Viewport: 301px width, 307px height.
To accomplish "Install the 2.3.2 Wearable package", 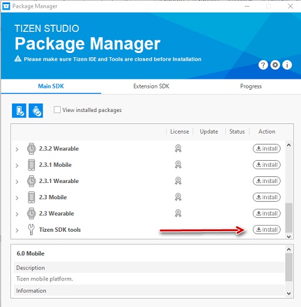I will (267, 149).
